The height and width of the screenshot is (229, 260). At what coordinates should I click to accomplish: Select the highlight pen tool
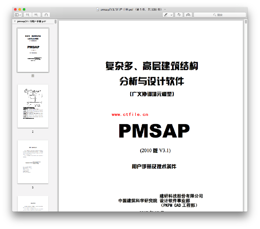pyautogui.click(x=166, y=15)
